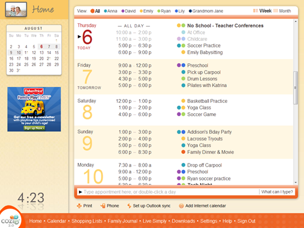Click the arrow icon in appointment entry bar

coord(80,192)
